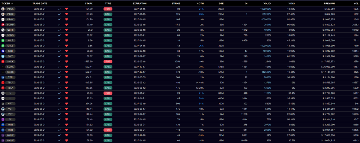The image size is (360, 143).
Task: Click the SKY ticker logo icon
Action: (3, 56)
